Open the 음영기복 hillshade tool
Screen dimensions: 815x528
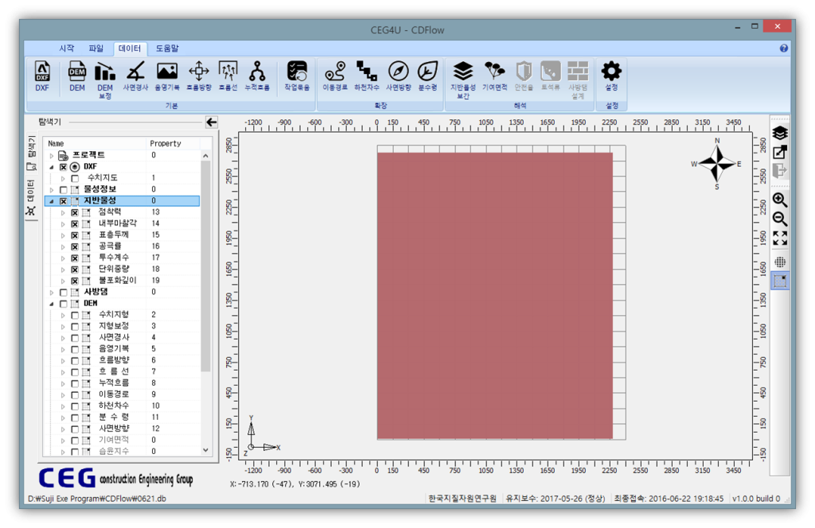tap(167, 76)
